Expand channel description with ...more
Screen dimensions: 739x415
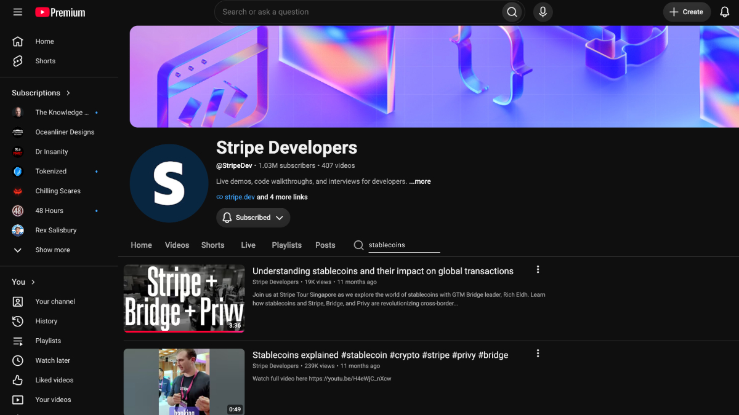coord(420,181)
